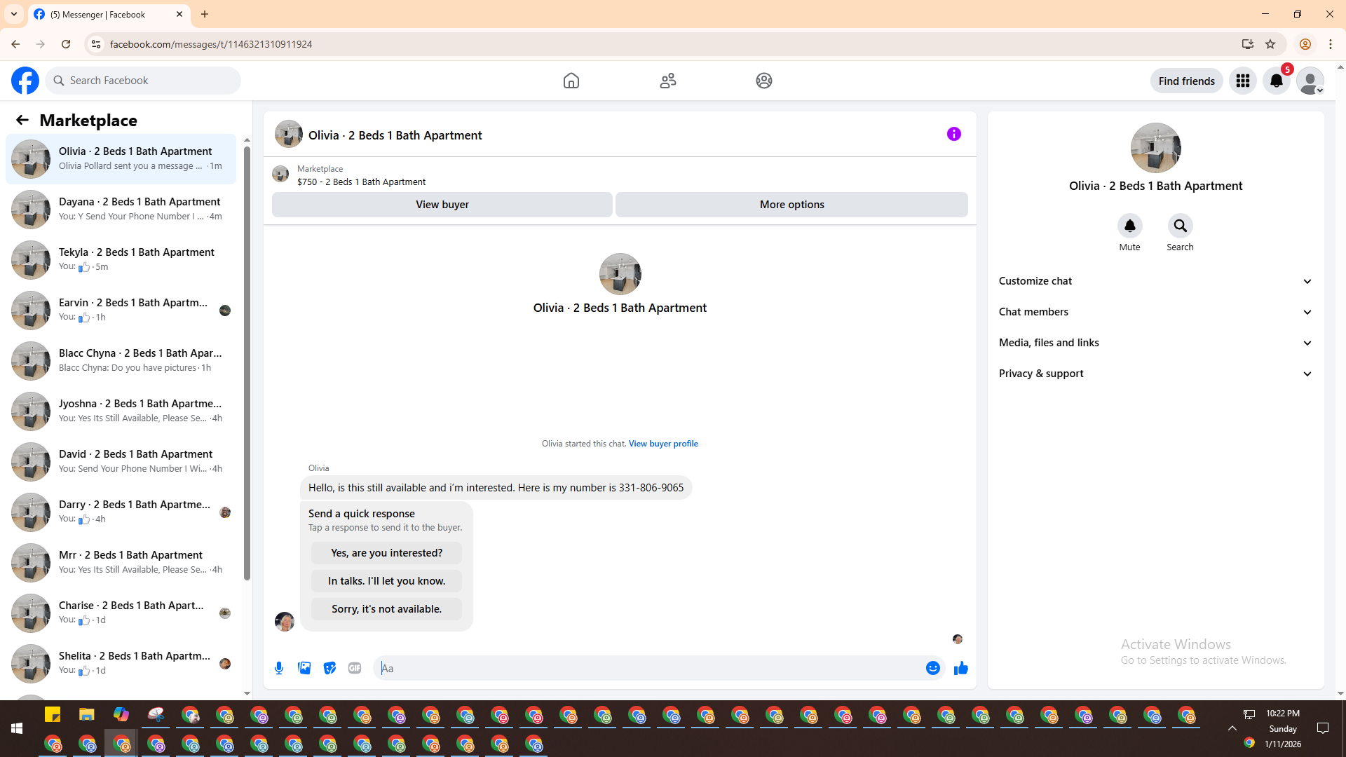Open Jyoshna conversation in list
1346x757 pixels.
coord(121,411)
